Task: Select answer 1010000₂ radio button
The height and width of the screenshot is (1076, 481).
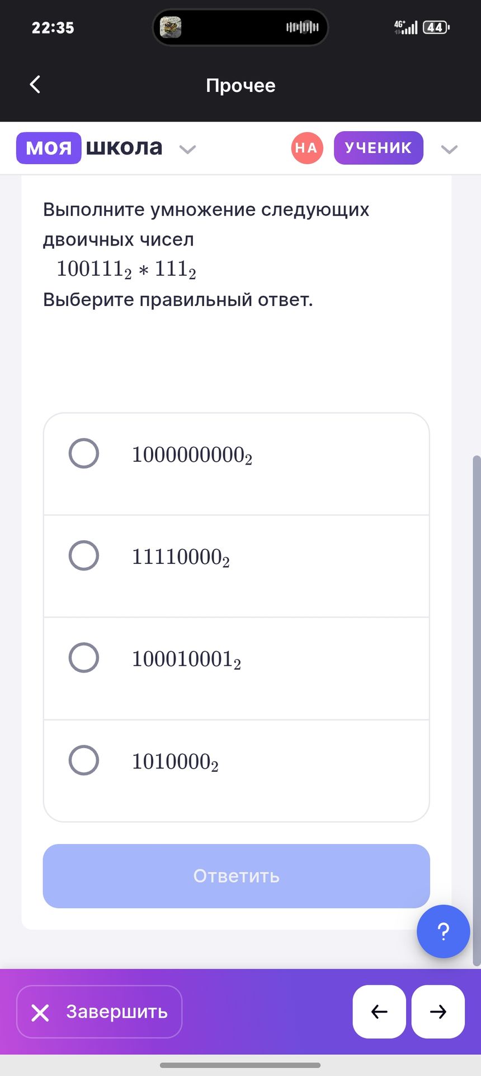Action: (84, 760)
